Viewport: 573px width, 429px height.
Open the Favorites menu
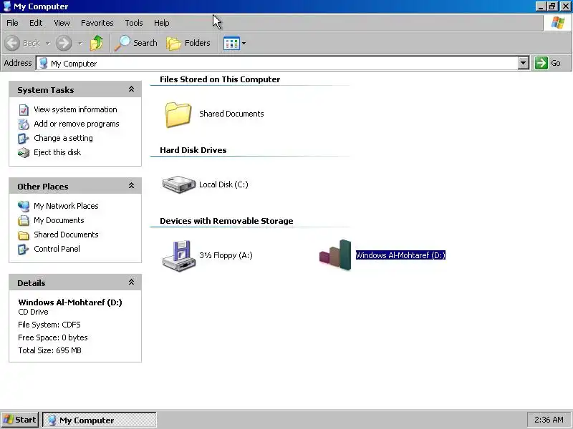point(97,23)
